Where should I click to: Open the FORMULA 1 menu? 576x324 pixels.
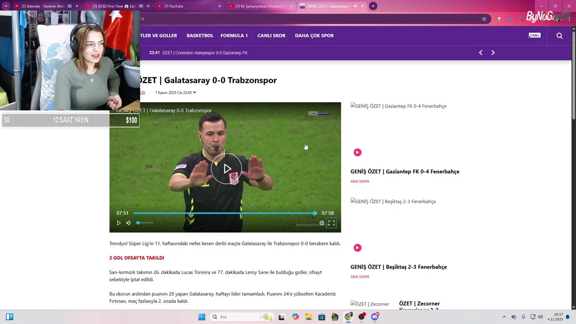coord(234,36)
